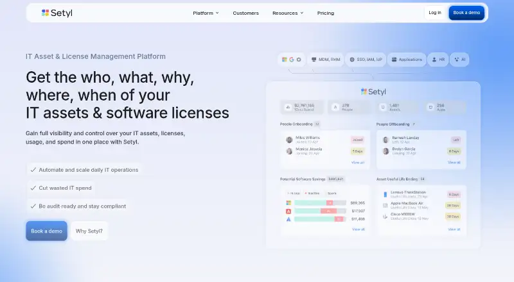Click the People stat icon beside 378

335,107
